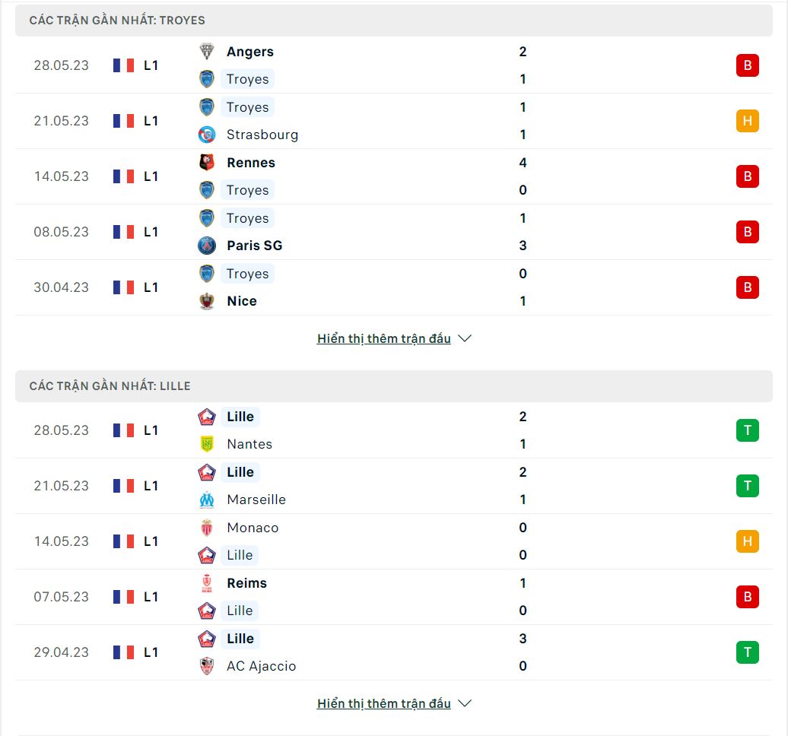The height and width of the screenshot is (736, 788).
Task: Click the Paris SG club logo
Action: (x=207, y=246)
